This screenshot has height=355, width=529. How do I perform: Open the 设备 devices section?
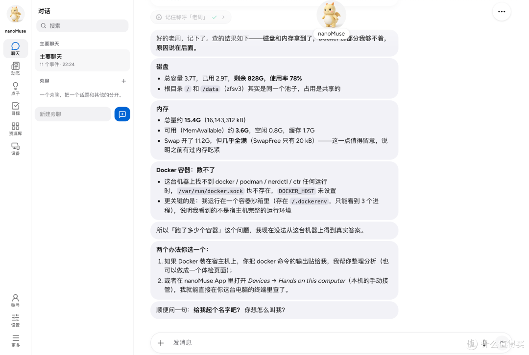[16, 149]
